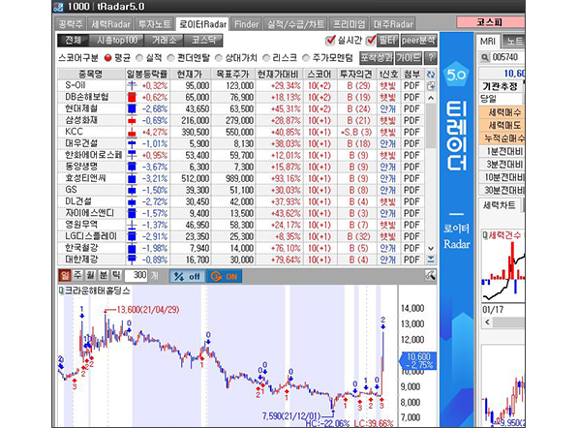The height and width of the screenshot is (428, 579).
Task: Select the 월 monthly period button
Action: (91, 275)
